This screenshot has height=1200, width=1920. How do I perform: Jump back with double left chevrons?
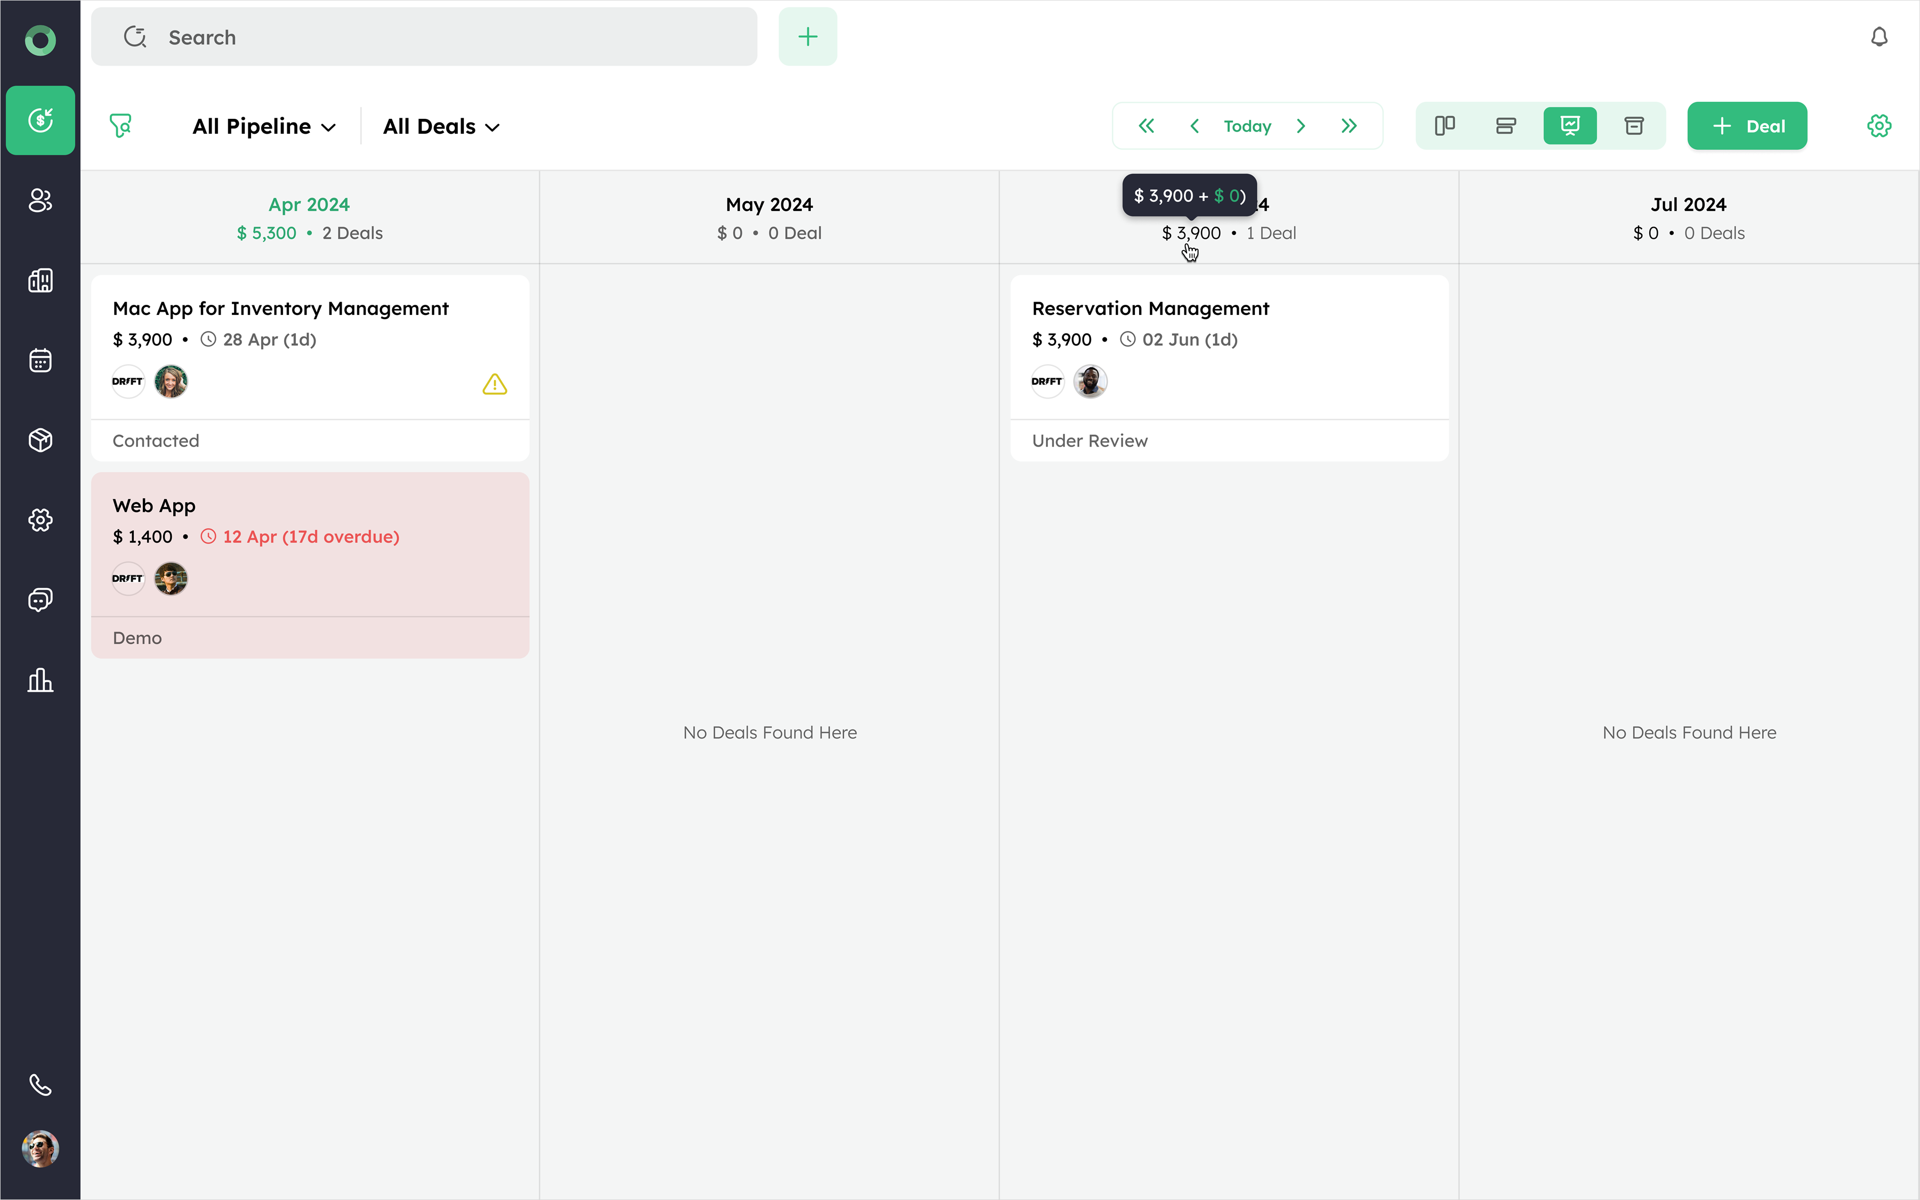point(1146,125)
